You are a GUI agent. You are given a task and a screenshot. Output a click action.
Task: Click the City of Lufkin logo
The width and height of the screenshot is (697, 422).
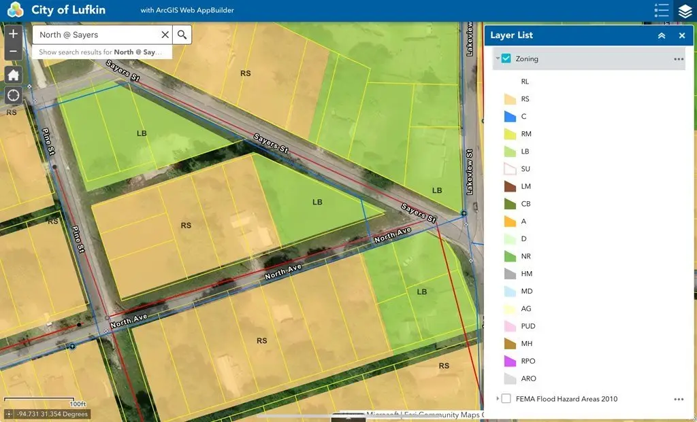15,11
